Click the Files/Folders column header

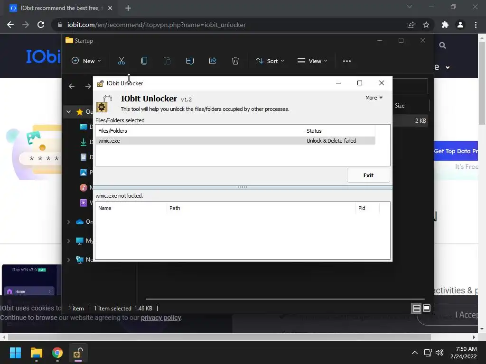200,131
